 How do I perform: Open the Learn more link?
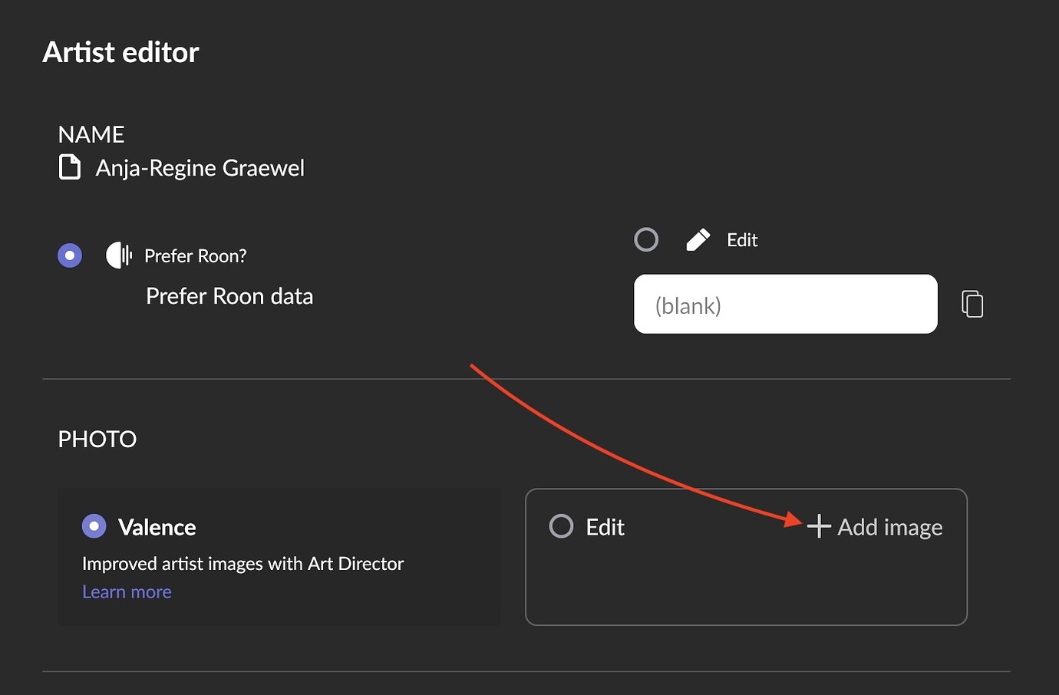click(x=127, y=592)
